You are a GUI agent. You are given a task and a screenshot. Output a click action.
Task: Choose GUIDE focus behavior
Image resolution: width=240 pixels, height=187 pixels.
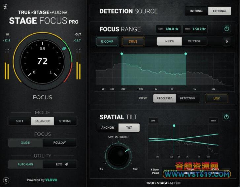click(x=25, y=143)
